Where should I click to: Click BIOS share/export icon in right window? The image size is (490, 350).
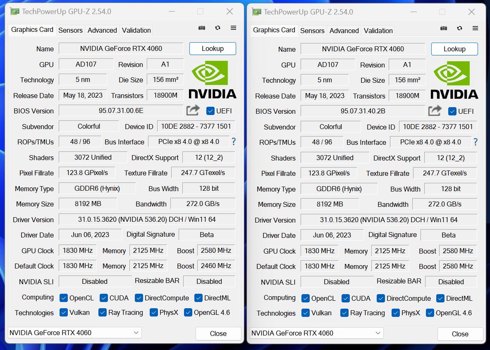pyautogui.click(x=435, y=111)
